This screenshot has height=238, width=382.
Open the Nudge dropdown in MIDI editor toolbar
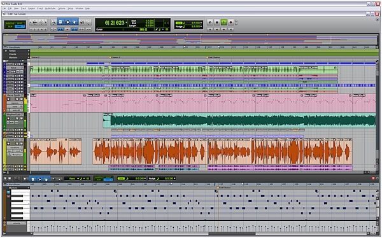[x=174, y=179]
